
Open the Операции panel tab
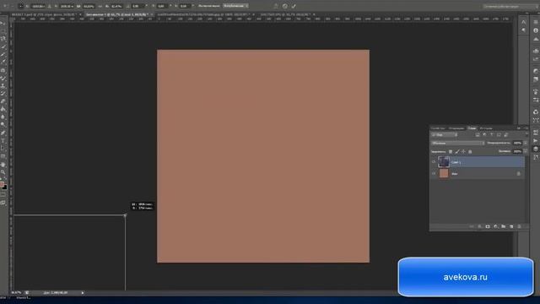[x=456, y=128]
